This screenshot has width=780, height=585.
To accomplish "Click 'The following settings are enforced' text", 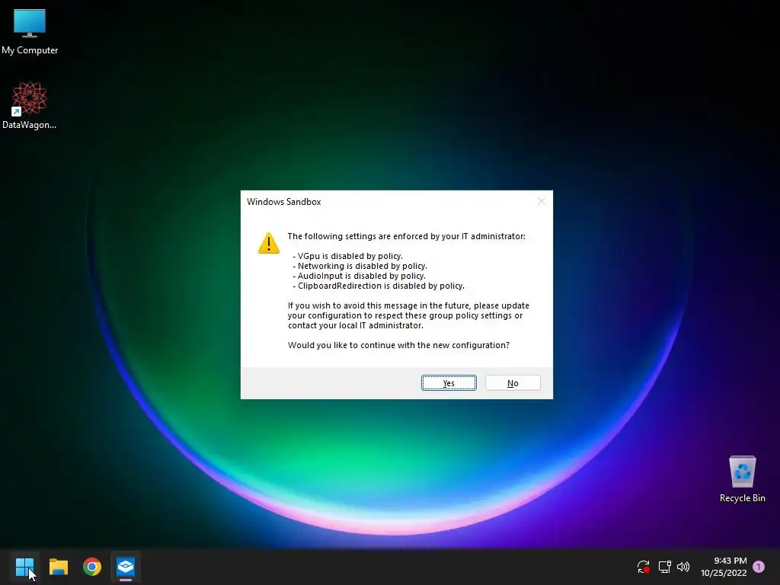I will (x=407, y=236).
